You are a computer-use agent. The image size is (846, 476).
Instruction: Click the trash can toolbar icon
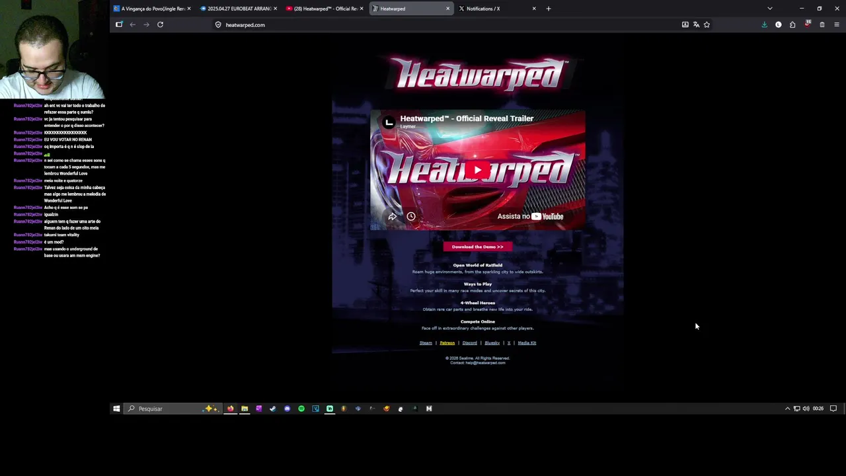coord(822,24)
